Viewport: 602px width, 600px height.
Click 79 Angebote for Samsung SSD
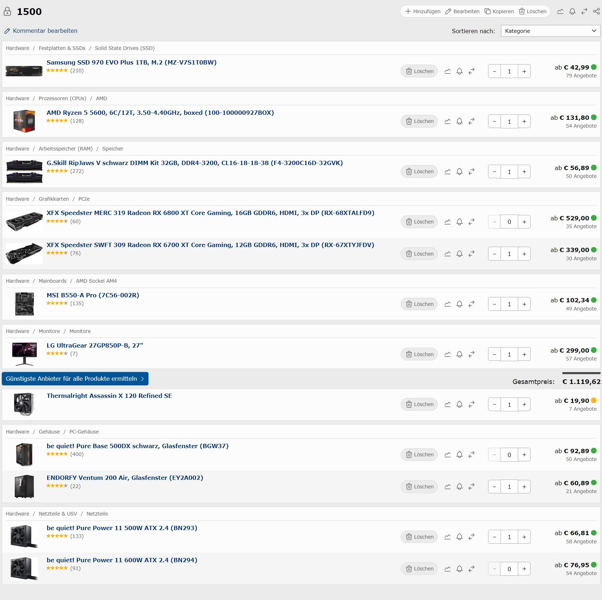(x=581, y=76)
